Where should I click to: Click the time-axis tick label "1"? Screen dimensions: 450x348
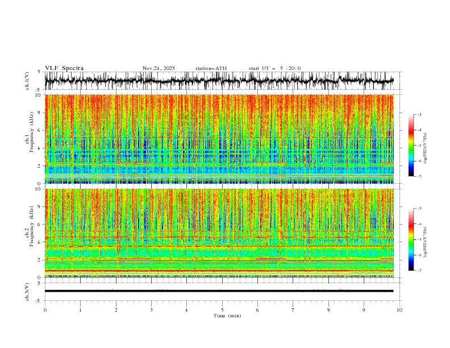coord(80,310)
